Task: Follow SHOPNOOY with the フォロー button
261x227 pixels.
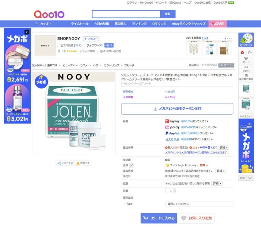Action: [91, 39]
